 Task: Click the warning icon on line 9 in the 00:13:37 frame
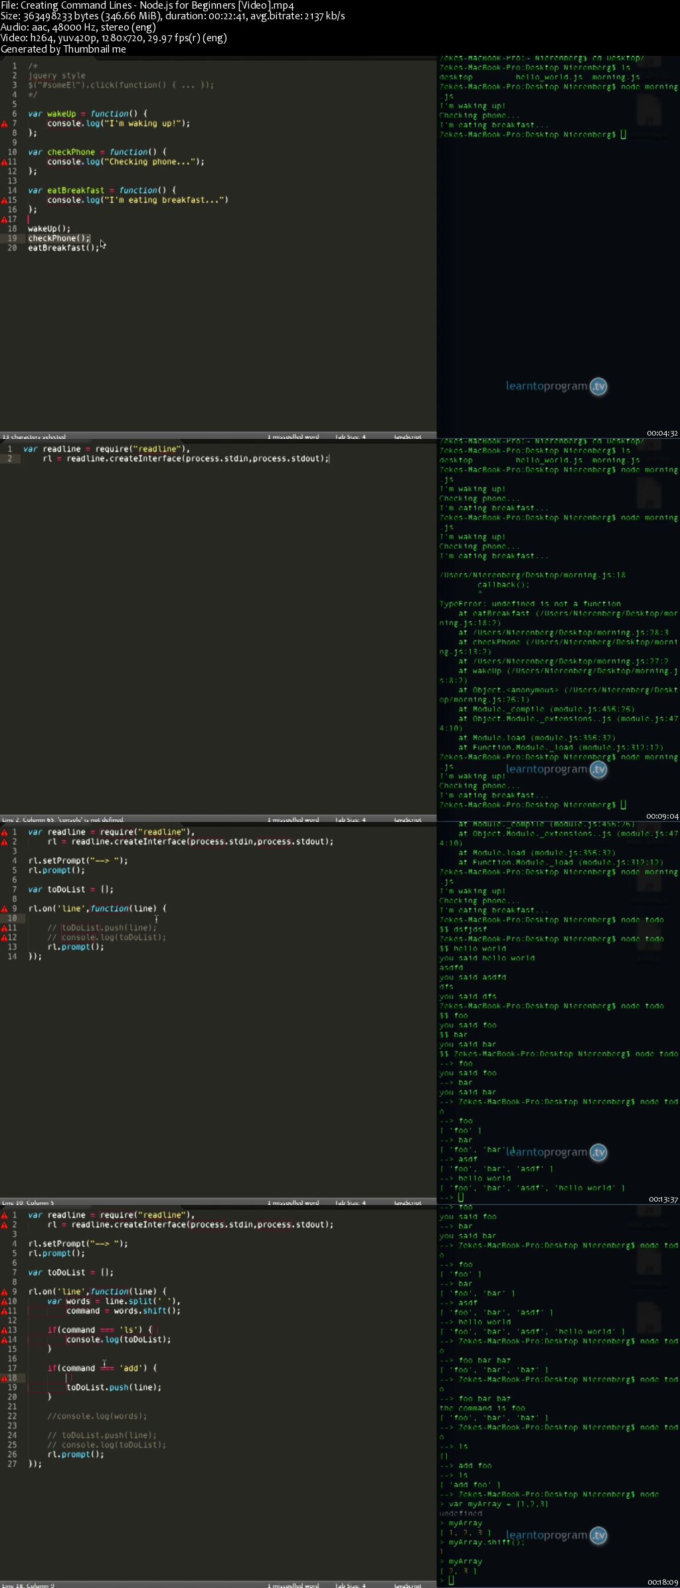point(4,908)
